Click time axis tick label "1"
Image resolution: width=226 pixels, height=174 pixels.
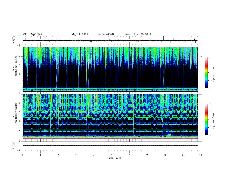(x=40, y=155)
